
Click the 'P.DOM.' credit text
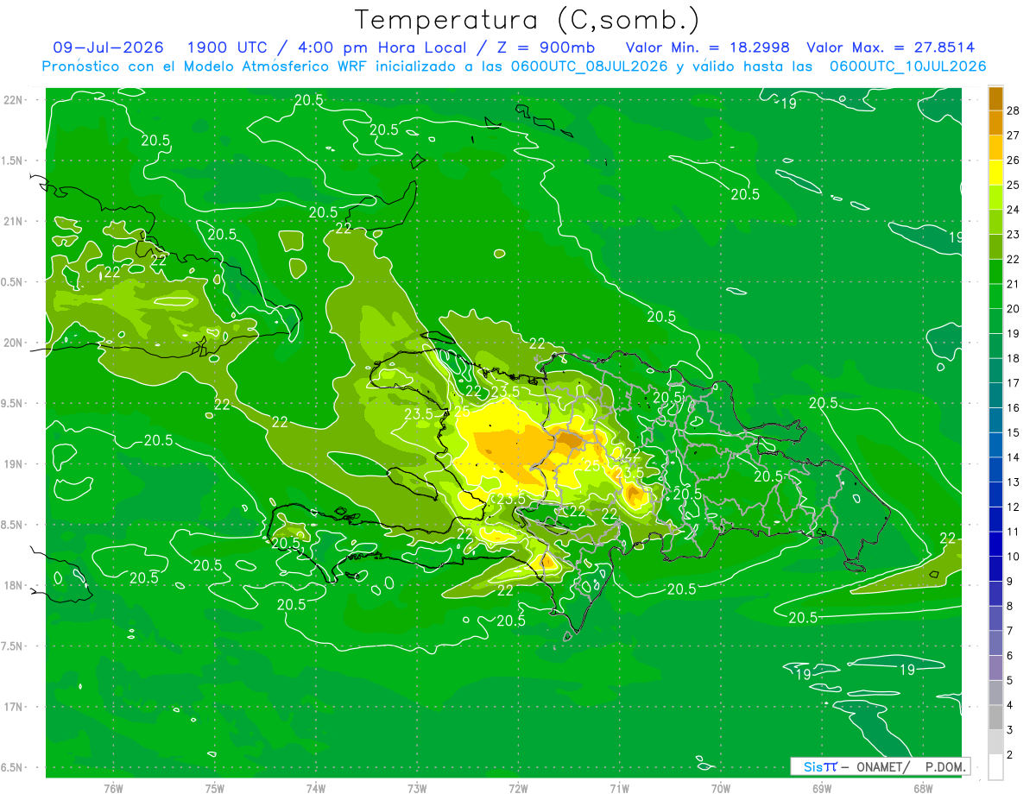click(x=944, y=766)
